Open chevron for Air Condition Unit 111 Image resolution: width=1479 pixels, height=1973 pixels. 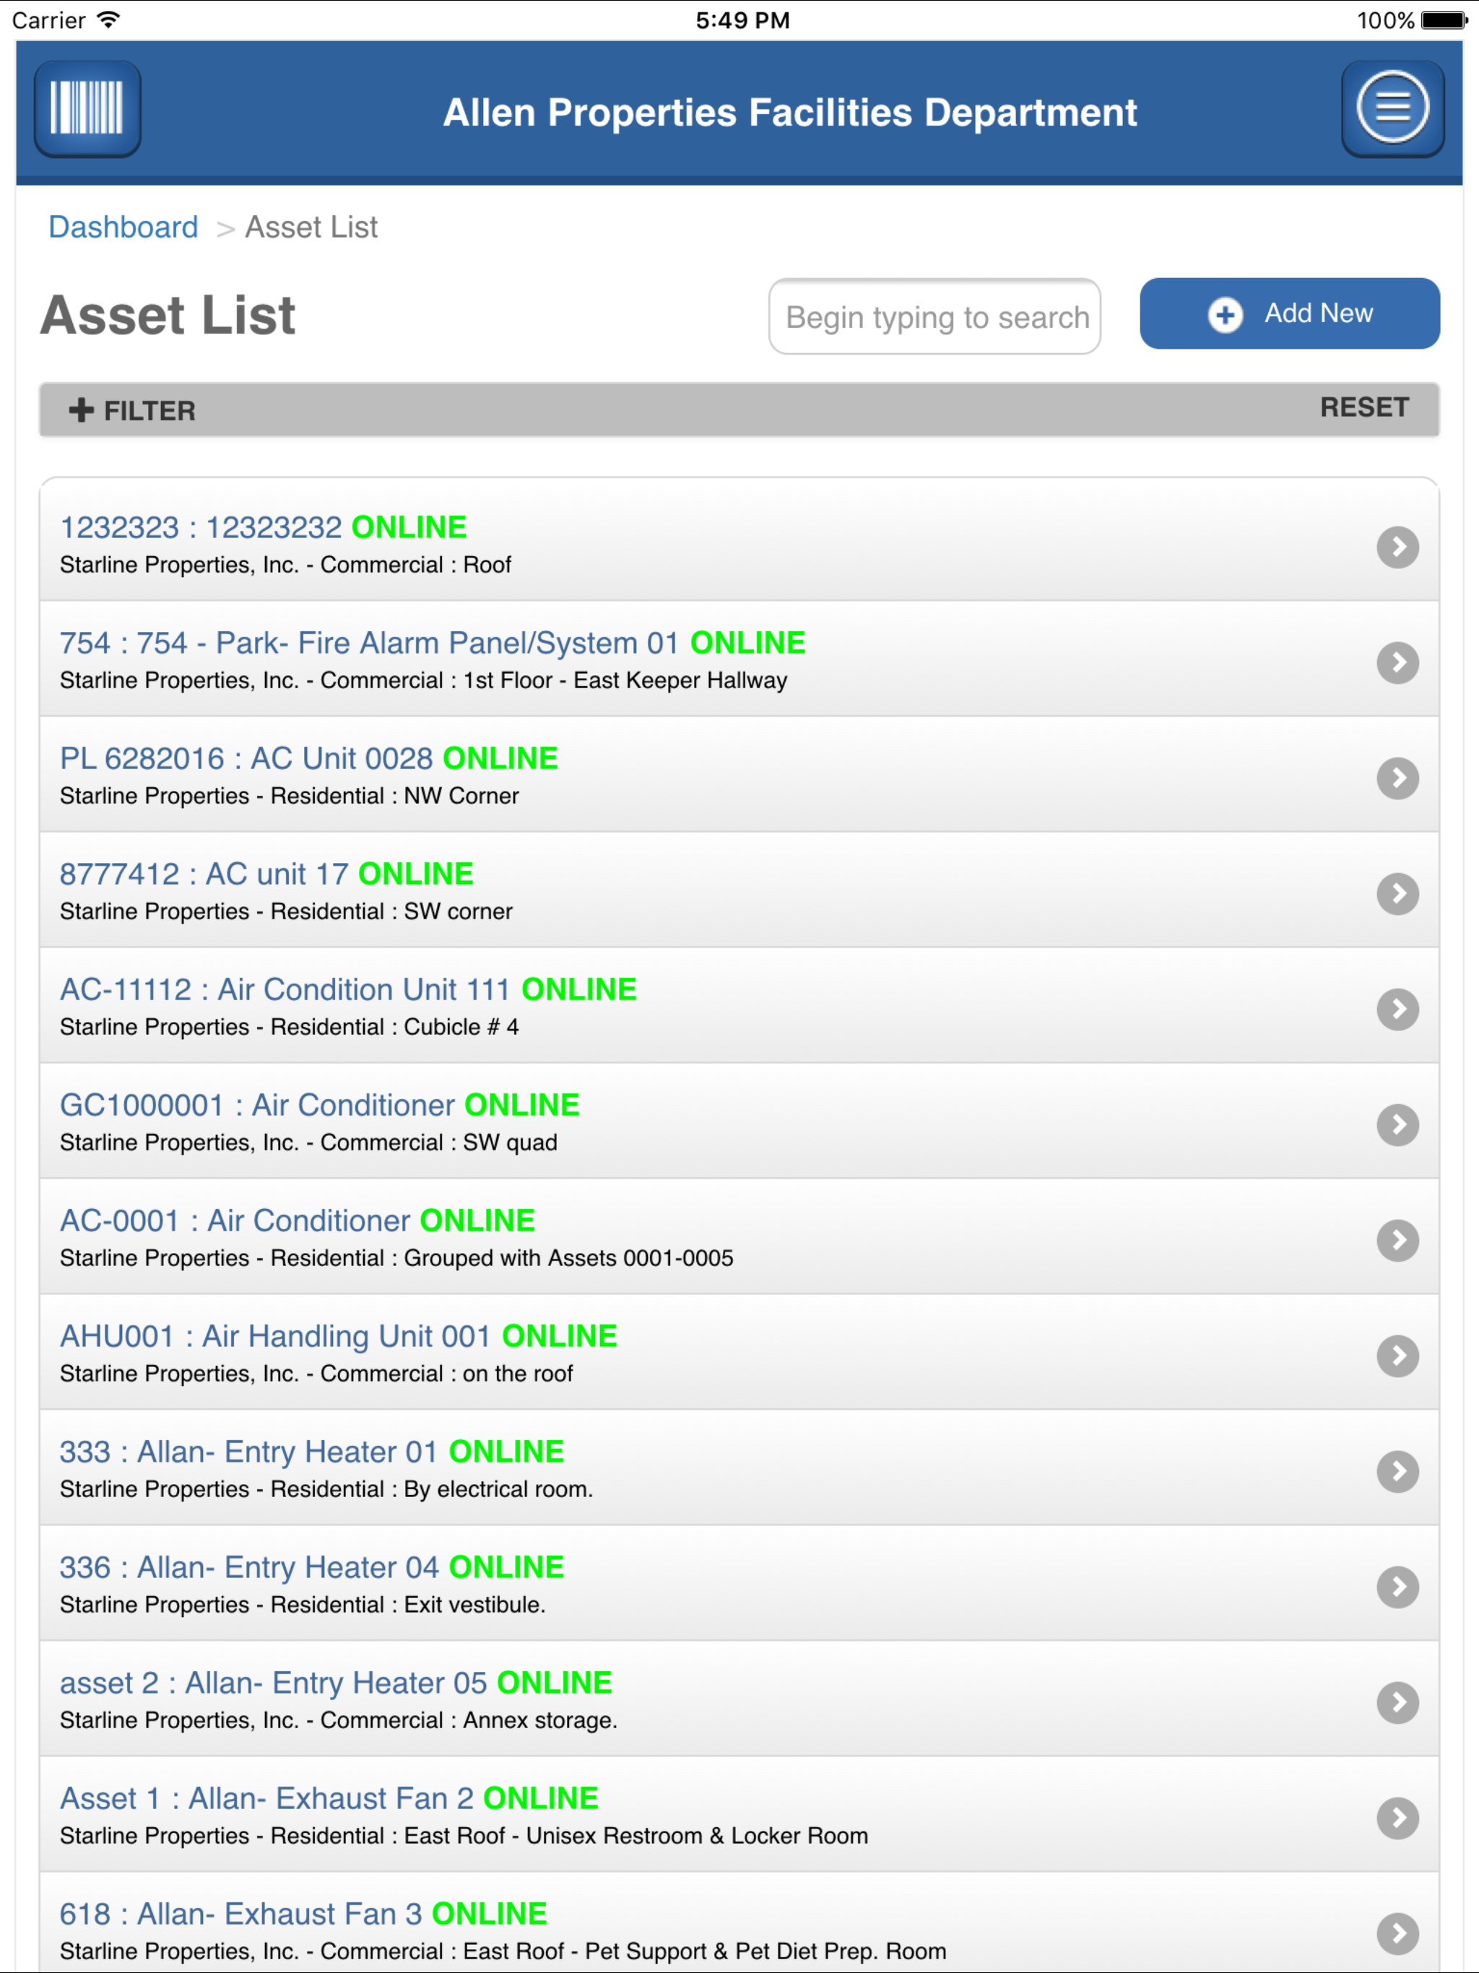[x=1397, y=1009]
